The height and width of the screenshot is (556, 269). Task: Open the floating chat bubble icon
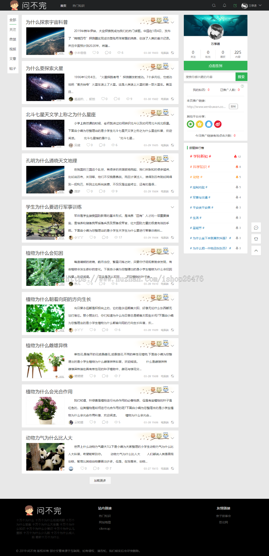tap(256, 227)
